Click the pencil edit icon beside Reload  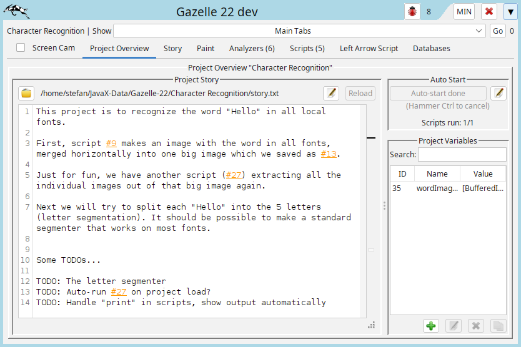click(331, 94)
